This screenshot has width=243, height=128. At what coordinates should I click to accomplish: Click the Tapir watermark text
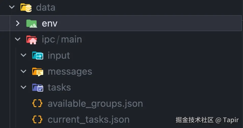point(231,120)
